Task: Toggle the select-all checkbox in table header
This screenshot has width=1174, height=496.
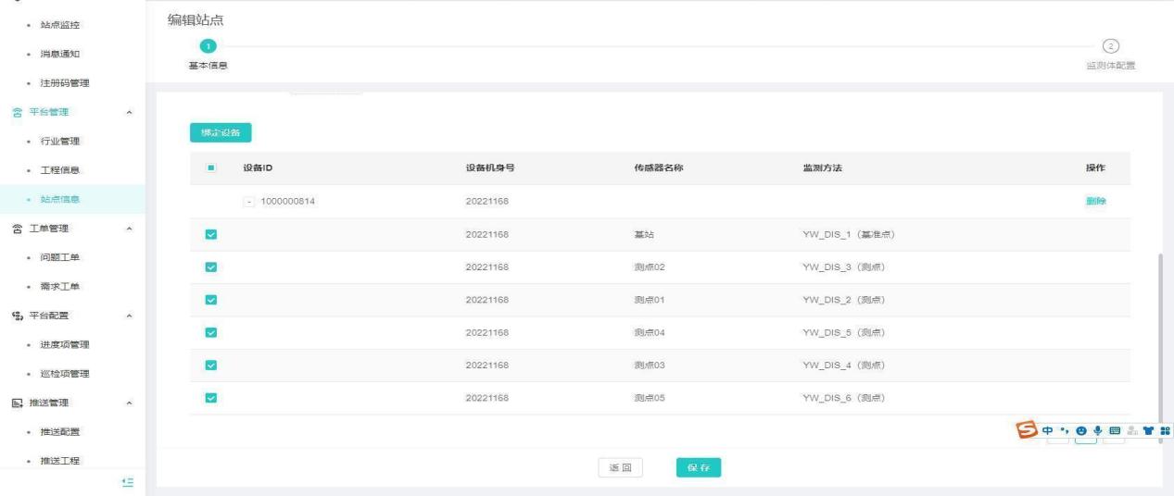Action: coord(210,168)
